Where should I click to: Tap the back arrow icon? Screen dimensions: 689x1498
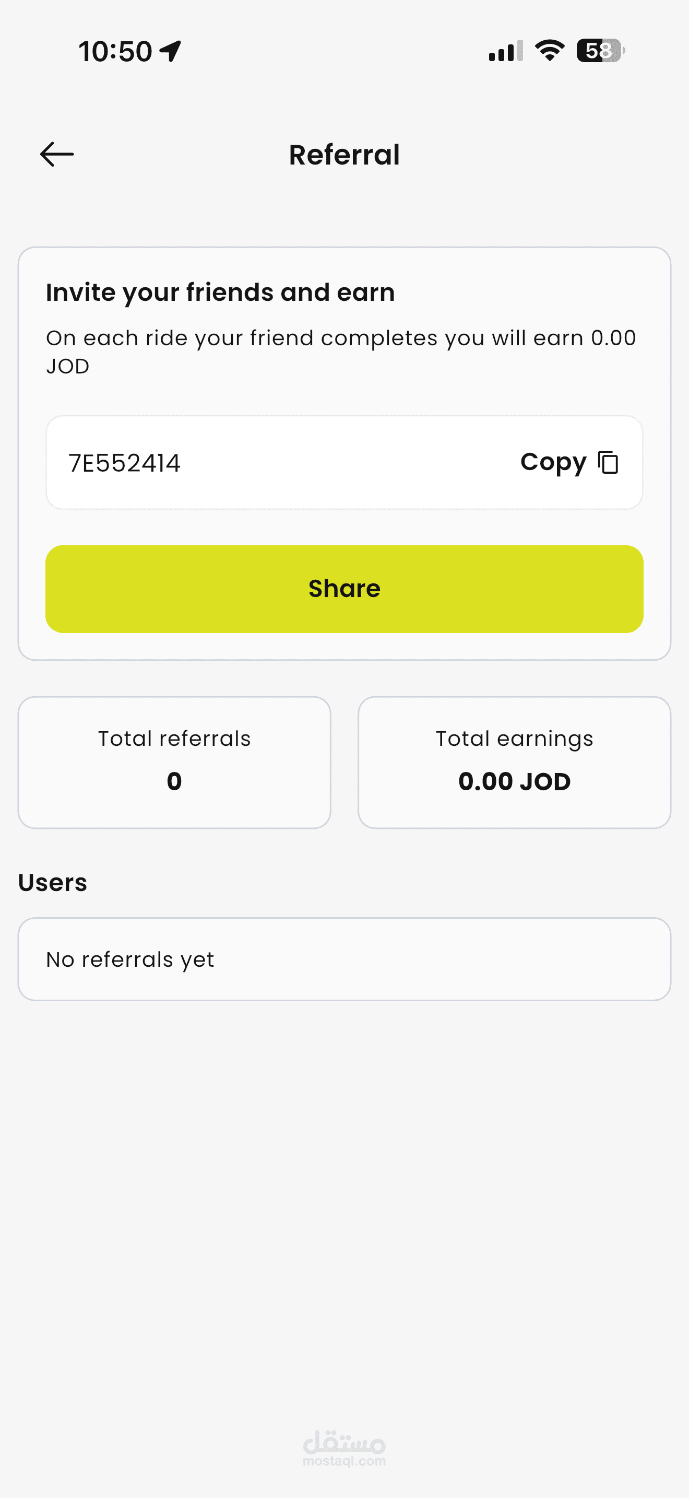[57, 155]
